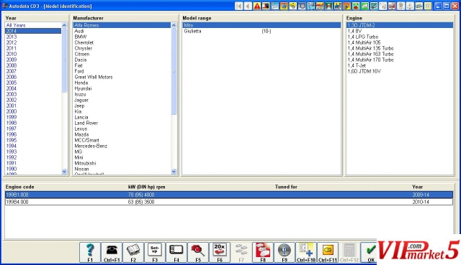
Task: Select year 1995 in the Year list
Action: pos(33,140)
